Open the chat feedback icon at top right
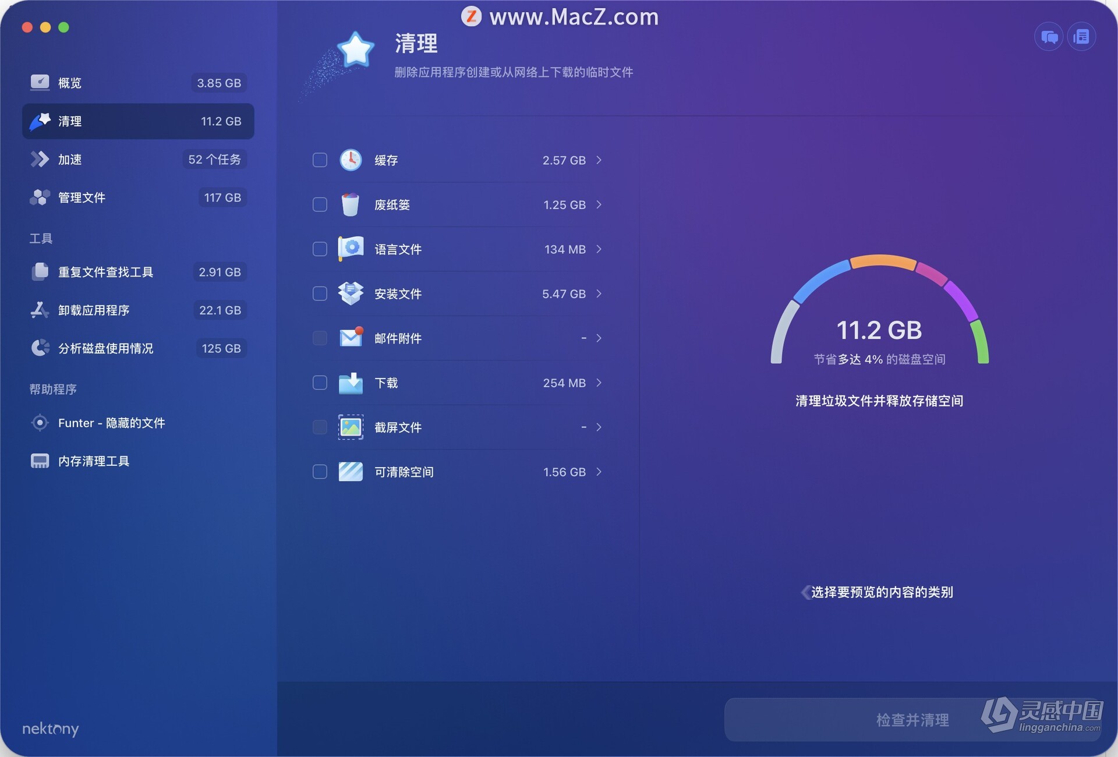1118x757 pixels. point(1049,37)
